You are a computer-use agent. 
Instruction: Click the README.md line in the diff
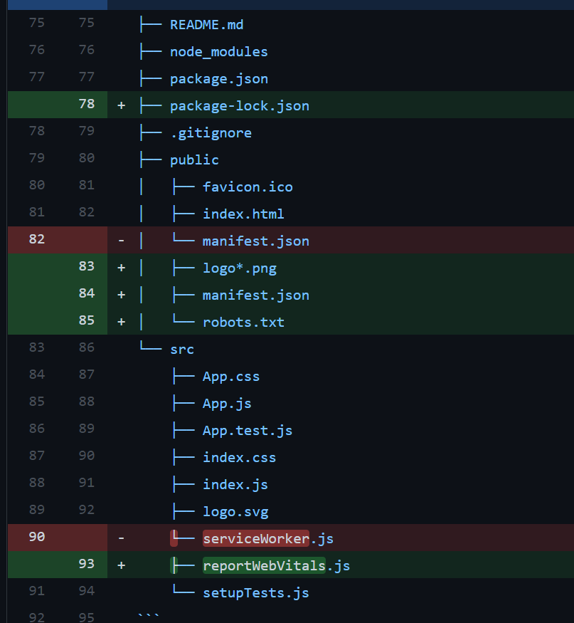pos(206,25)
